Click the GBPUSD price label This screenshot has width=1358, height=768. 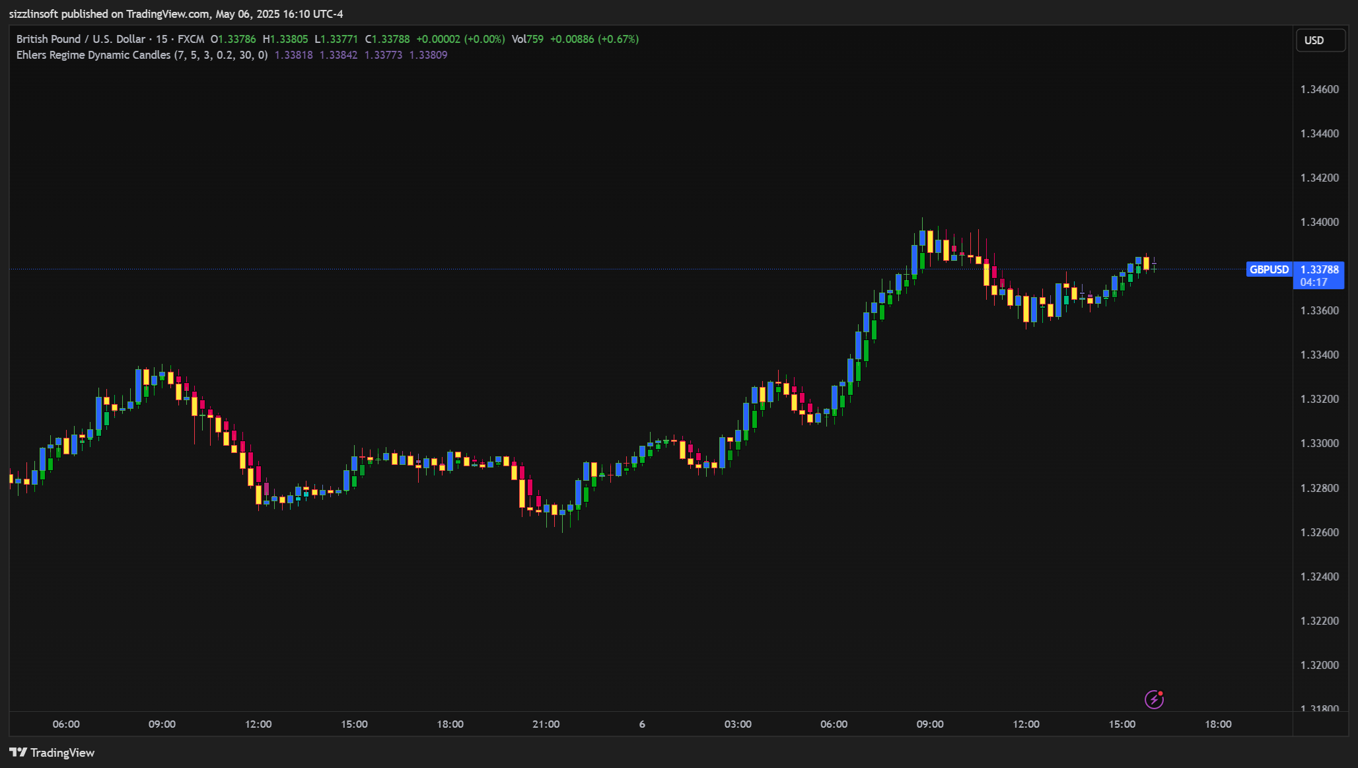tap(1269, 269)
